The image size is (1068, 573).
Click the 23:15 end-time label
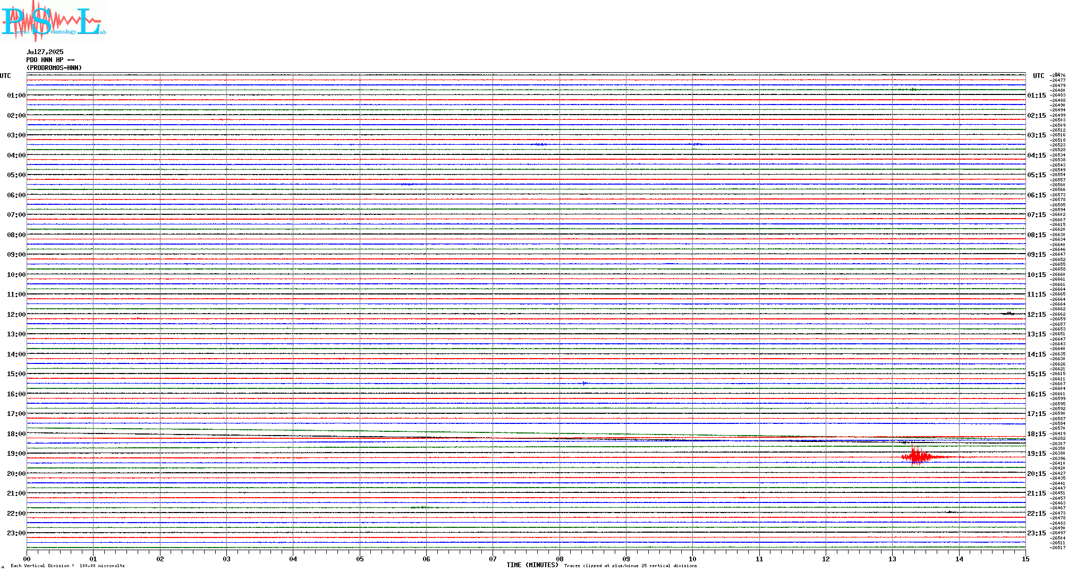1037,533
